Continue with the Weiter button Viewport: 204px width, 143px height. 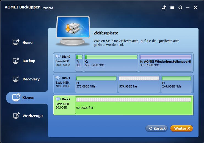pos(182,129)
